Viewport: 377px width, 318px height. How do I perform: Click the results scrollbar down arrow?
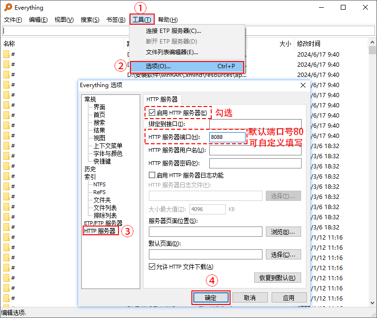372,303
